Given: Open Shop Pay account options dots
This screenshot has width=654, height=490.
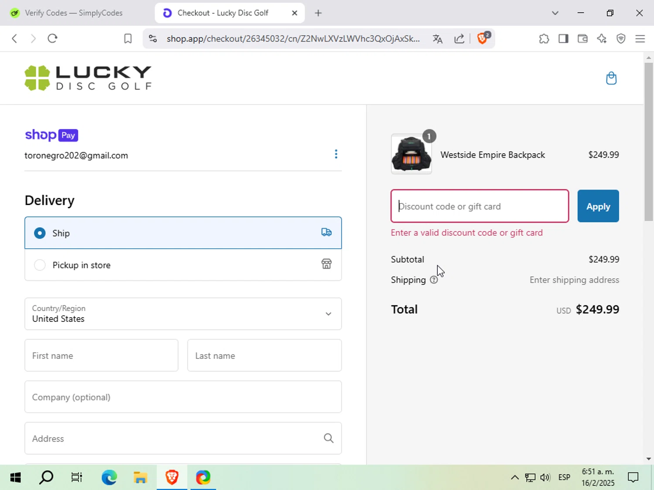Looking at the screenshot, I should click(x=336, y=154).
